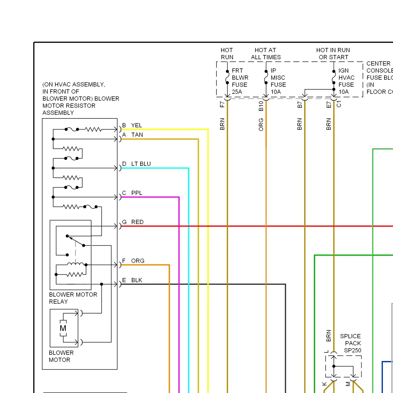Click the 'BLOWER MOTOR RESISTOR ASSEMBLY' description text

[81, 99]
